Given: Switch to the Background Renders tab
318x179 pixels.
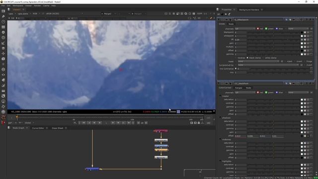Looking at the screenshot, I should [x=249, y=10].
